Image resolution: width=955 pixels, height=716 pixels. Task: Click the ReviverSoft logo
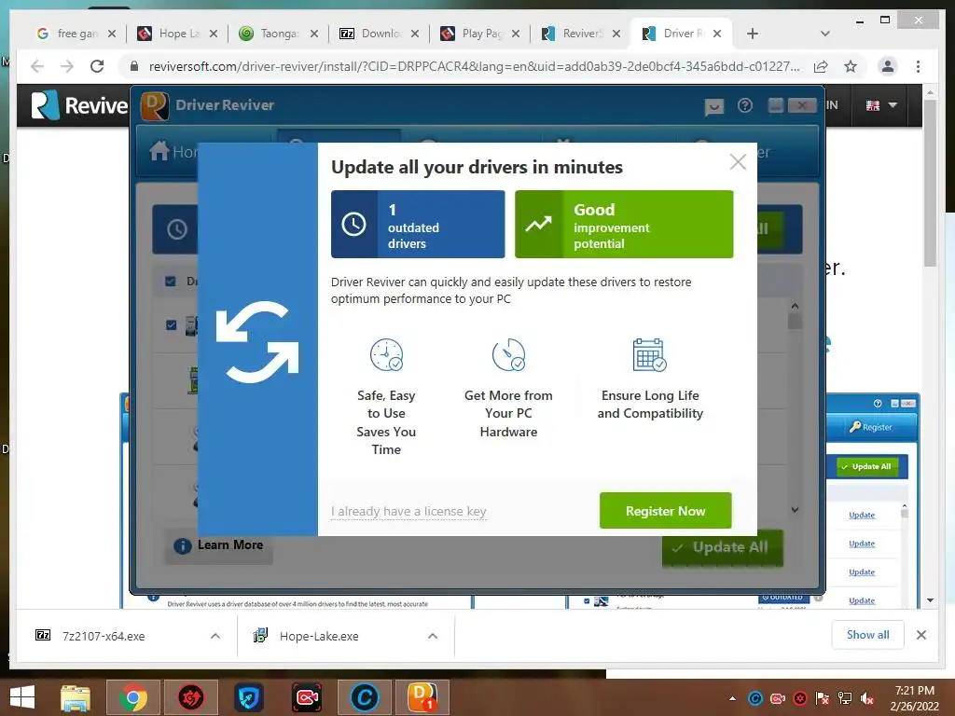tap(79, 105)
